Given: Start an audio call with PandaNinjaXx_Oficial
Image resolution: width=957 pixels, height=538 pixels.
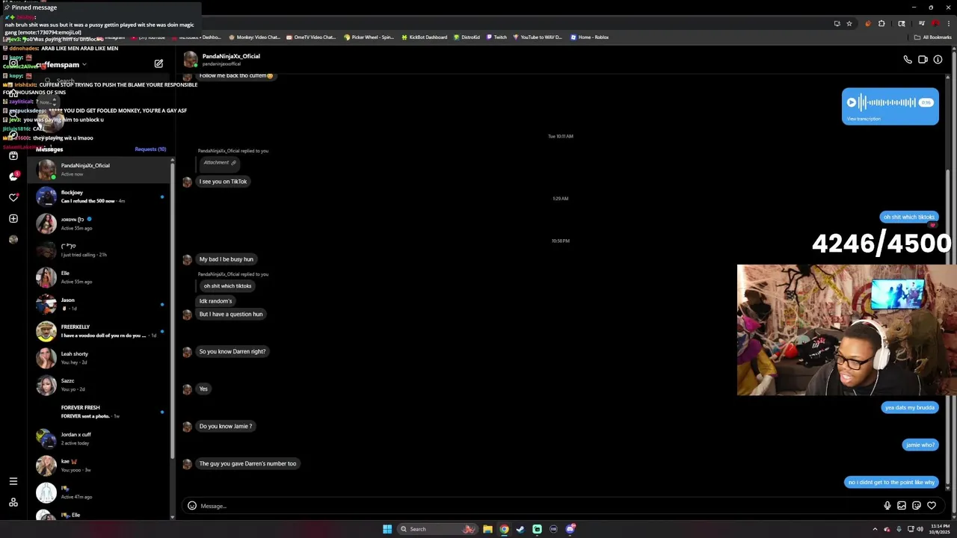Looking at the screenshot, I should tap(908, 60).
